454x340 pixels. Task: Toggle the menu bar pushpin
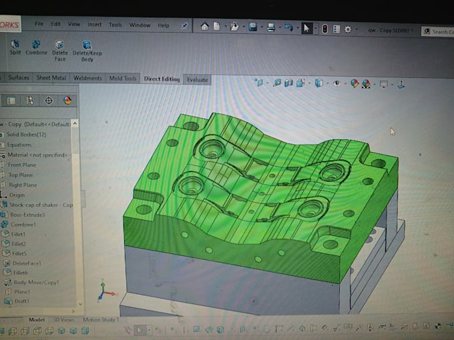[184, 26]
